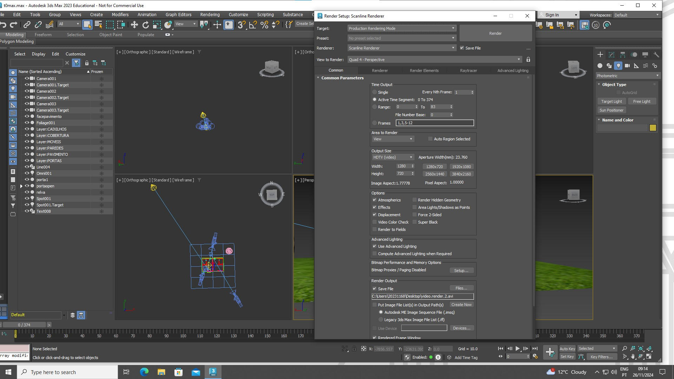
Task: Open the Target rendering mode dropdown
Action: coord(402,28)
